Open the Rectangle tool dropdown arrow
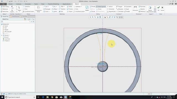 (51, 9)
